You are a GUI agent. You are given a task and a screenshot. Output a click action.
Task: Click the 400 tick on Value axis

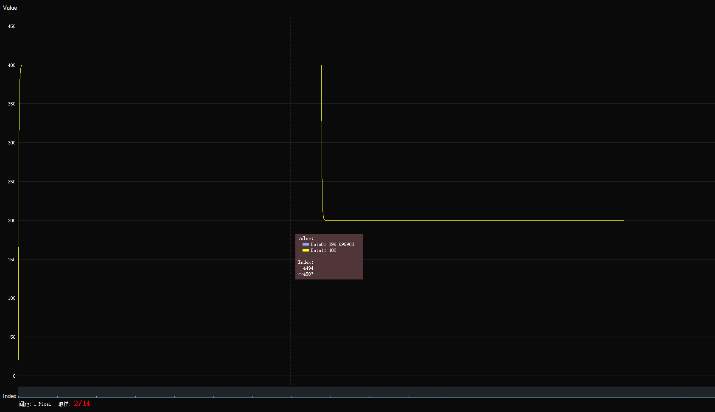pyautogui.click(x=11, y=65)
